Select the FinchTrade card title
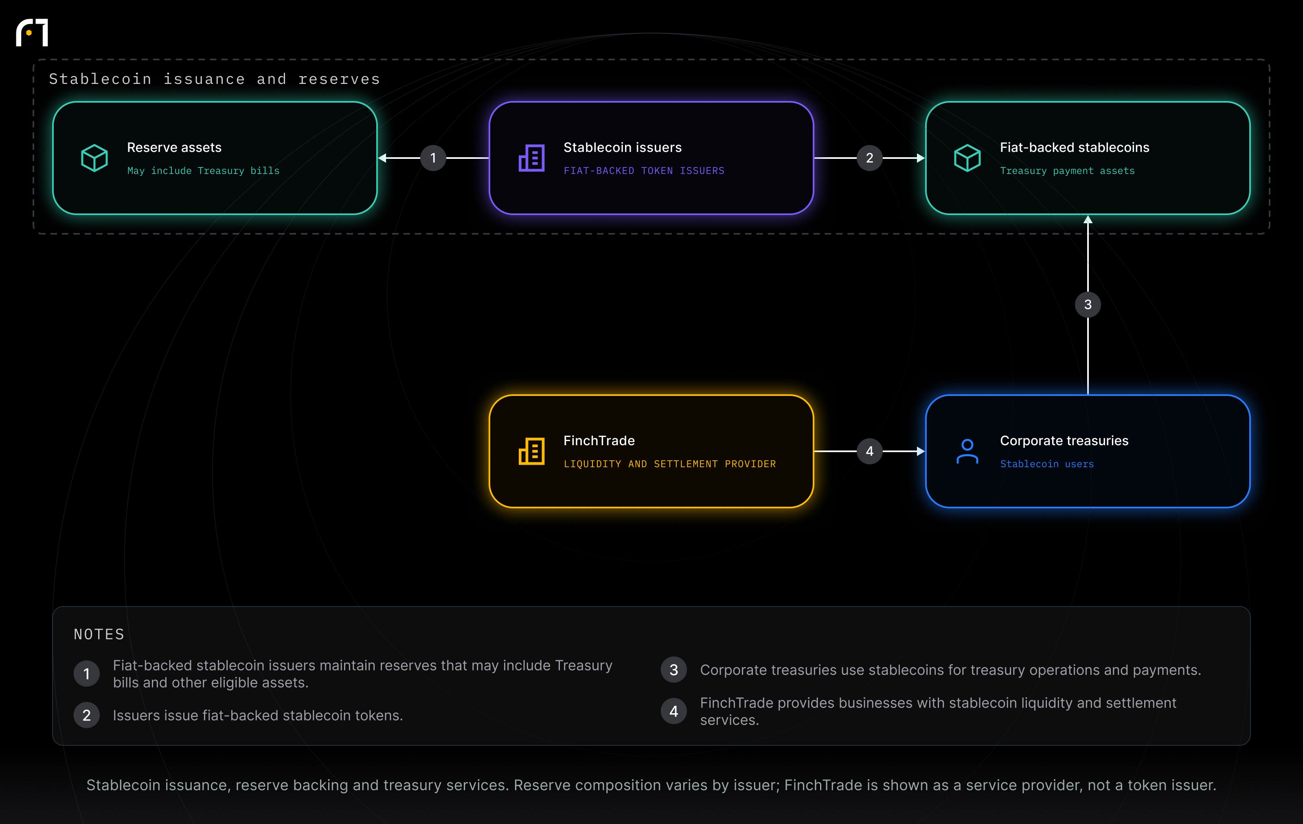The height and width of the screenshot is (824, 1303). pyautogui.click(x=599, y=441)
